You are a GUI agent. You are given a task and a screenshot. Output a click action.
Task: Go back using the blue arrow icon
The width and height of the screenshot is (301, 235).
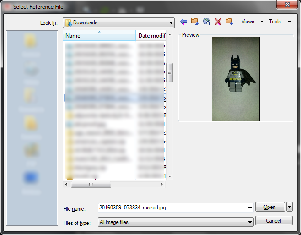pyautogui.click(x=183, y=22)
